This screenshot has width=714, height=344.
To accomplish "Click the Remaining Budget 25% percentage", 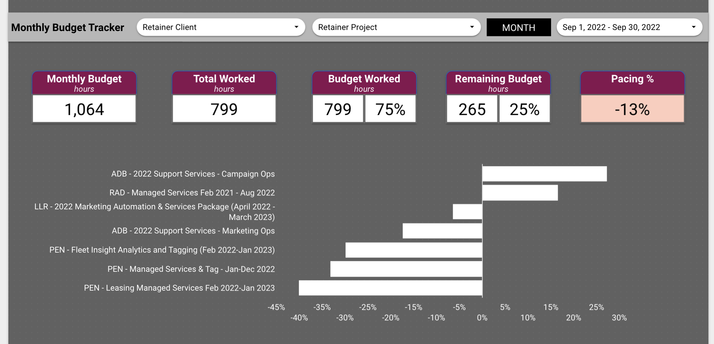I will tap(524, 109).
